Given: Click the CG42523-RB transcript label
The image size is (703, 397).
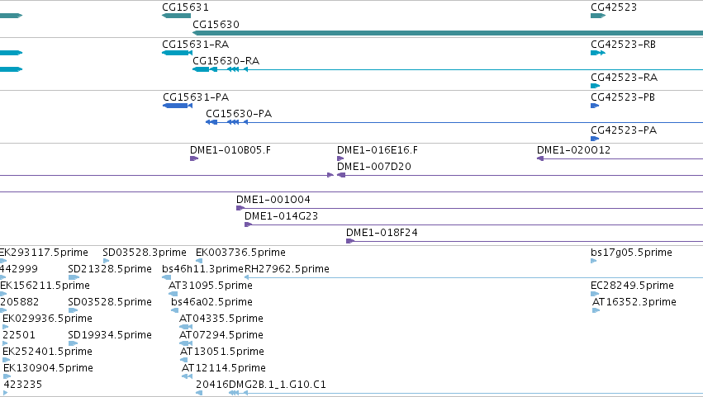Looking at the screenshot, I should (623, 45).
